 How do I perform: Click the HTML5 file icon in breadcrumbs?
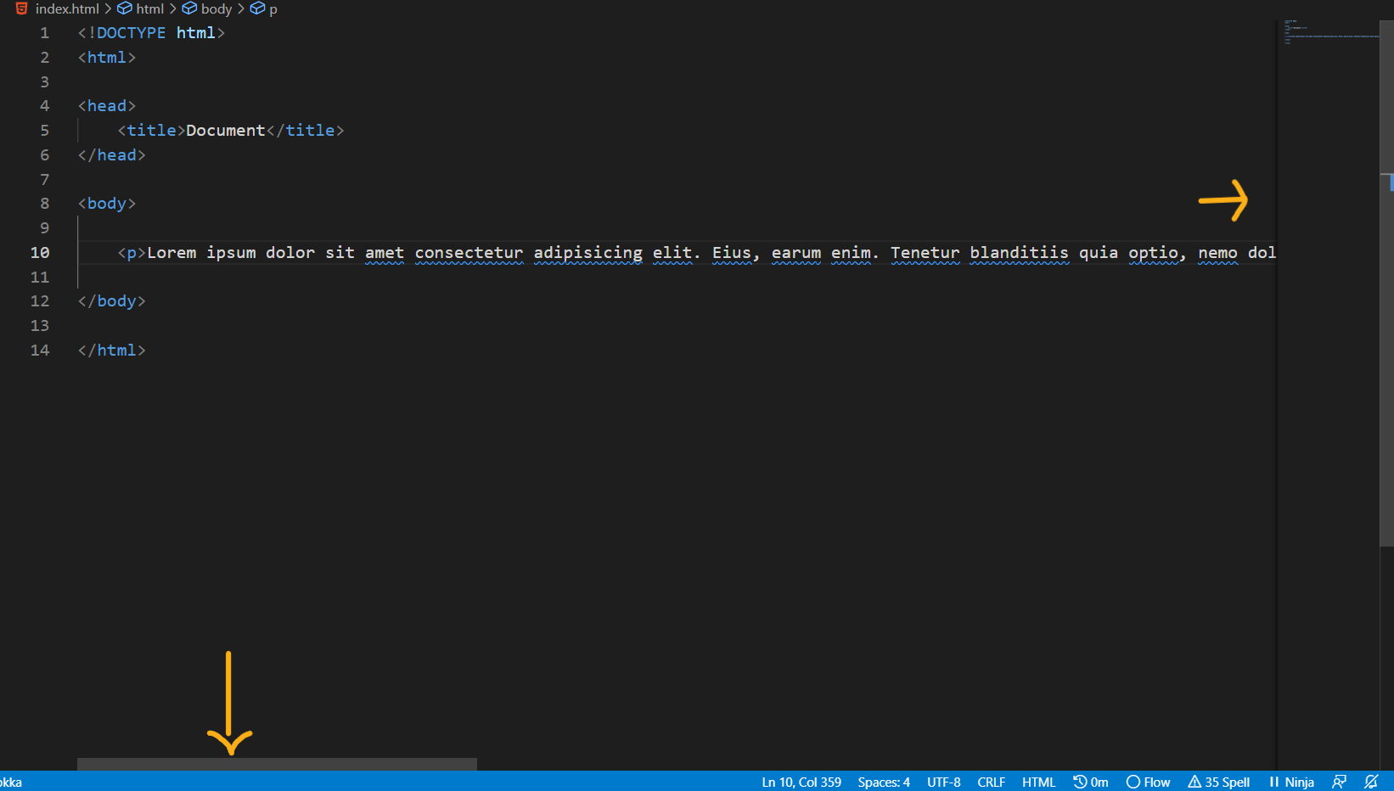(x=22, y=8)
